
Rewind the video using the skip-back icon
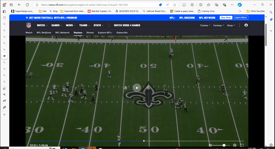[x=125, y=88]
